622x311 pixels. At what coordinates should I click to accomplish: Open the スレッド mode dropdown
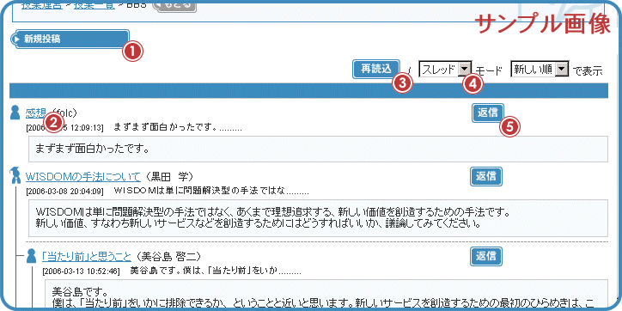click(x=445, y=70)
